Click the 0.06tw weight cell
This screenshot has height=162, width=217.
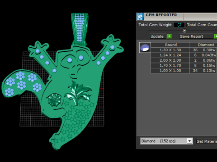tap(209, 60)
